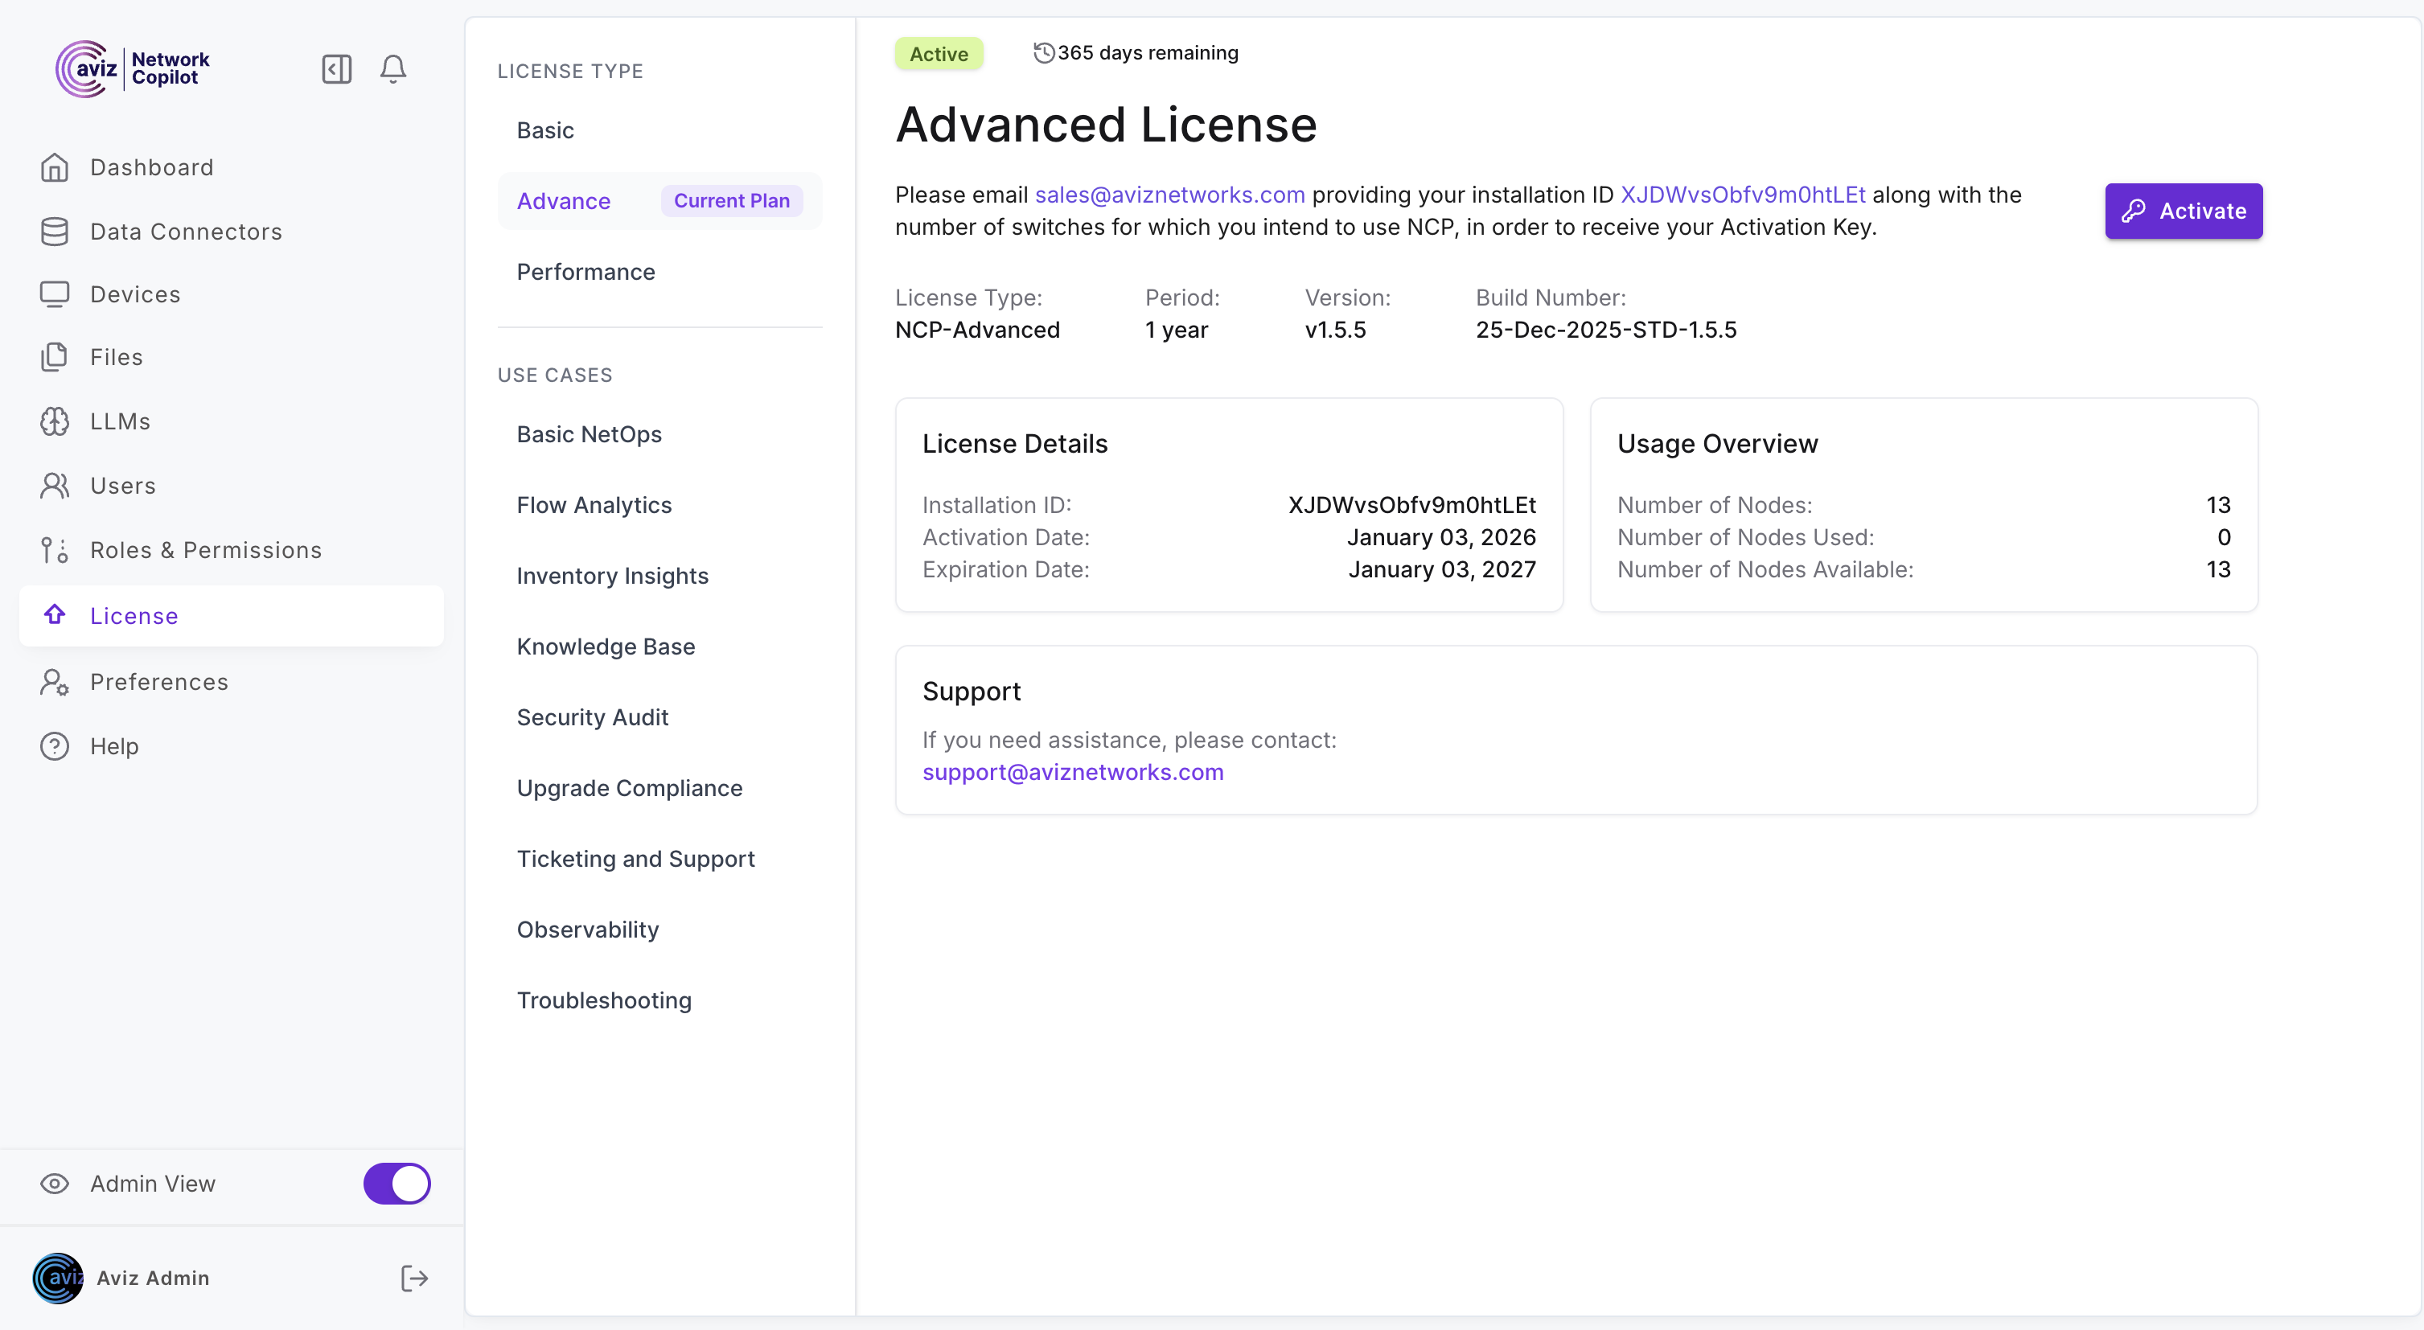Image resolution: width=2424 pixels, height=1330 pixels.
Task: Click the Dashboard home icon
Action: point(55,167)
